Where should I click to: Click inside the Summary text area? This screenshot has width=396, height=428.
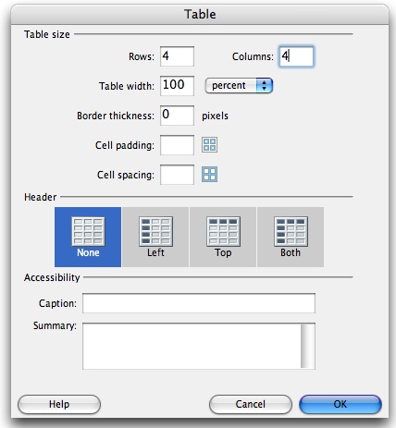192,346
